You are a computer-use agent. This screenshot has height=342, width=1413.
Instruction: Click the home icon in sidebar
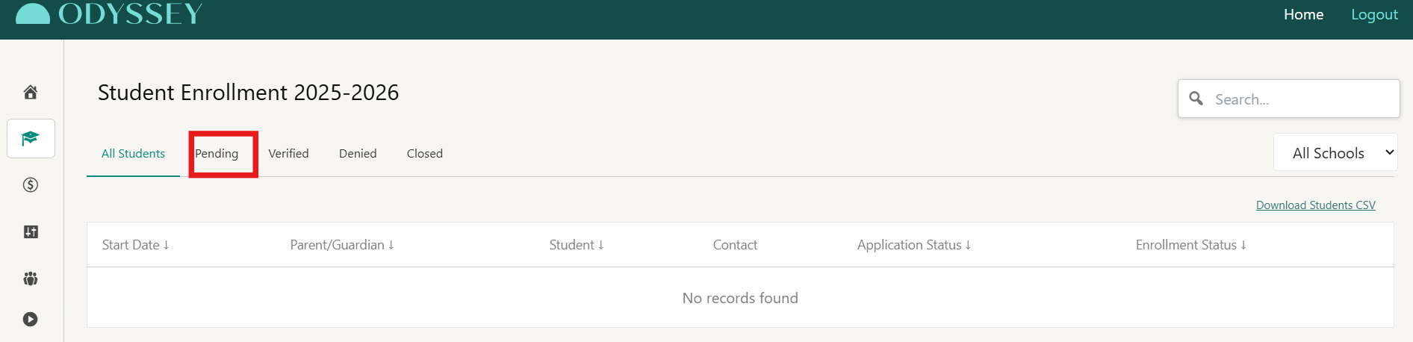[x=31, y=92]
